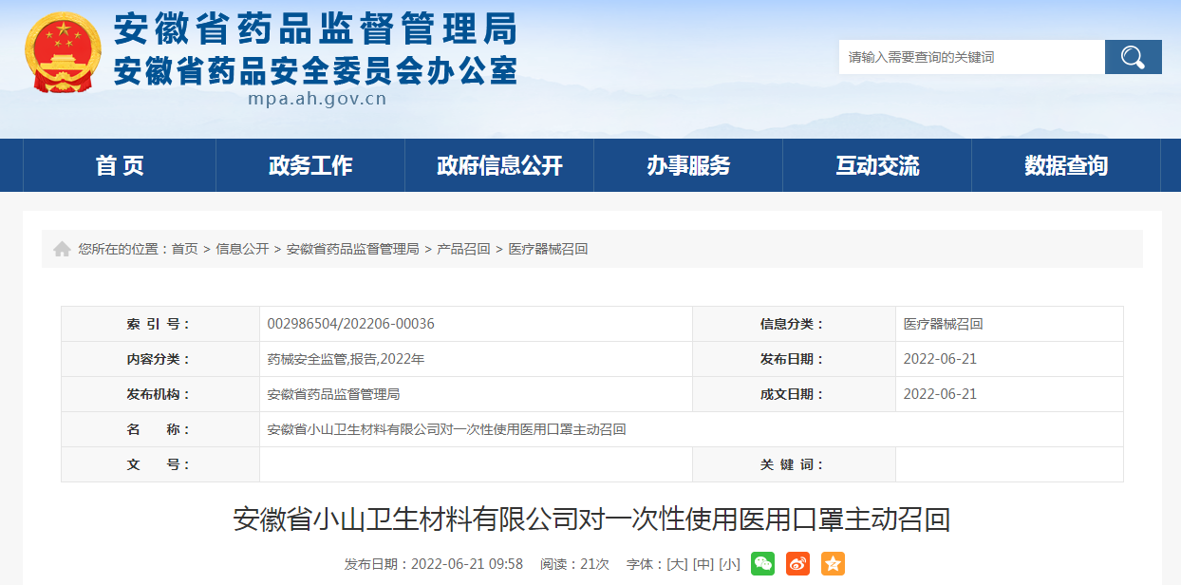The height and width of the screenshot is (585, 1181).
Task: Click publishing agency value 安徽省药品监督管理局 in table
Action: [334, 394]
